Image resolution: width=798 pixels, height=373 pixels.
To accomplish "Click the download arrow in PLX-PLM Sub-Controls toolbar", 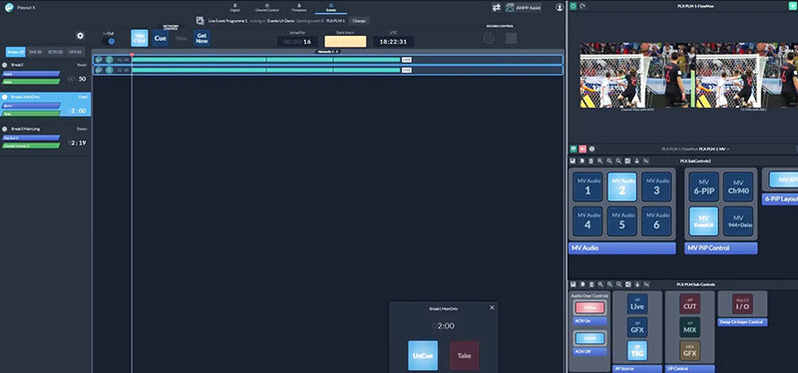I will click(x=636, y=284).
